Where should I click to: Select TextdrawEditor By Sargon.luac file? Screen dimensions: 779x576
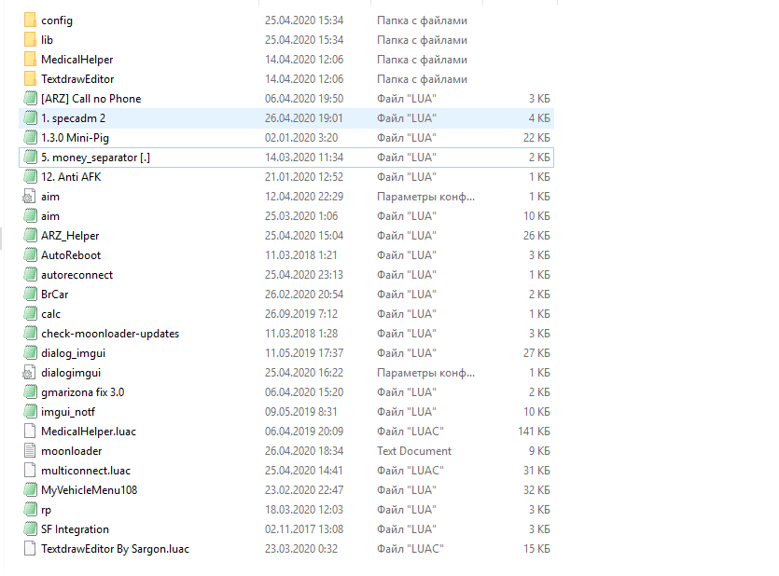(x=115, y=549)
